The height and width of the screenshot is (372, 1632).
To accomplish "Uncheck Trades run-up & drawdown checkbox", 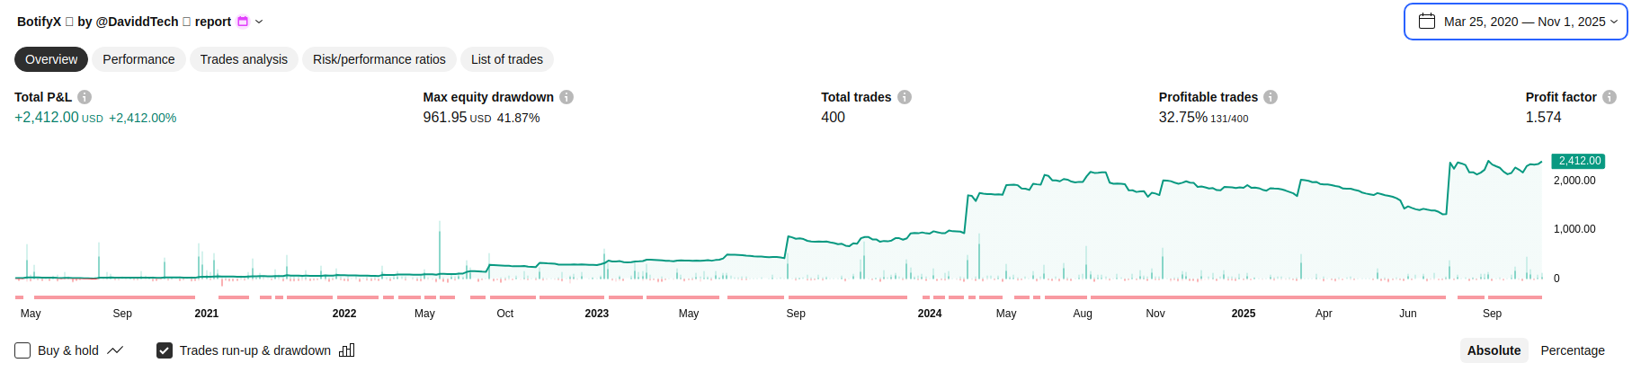I will 165,350.
